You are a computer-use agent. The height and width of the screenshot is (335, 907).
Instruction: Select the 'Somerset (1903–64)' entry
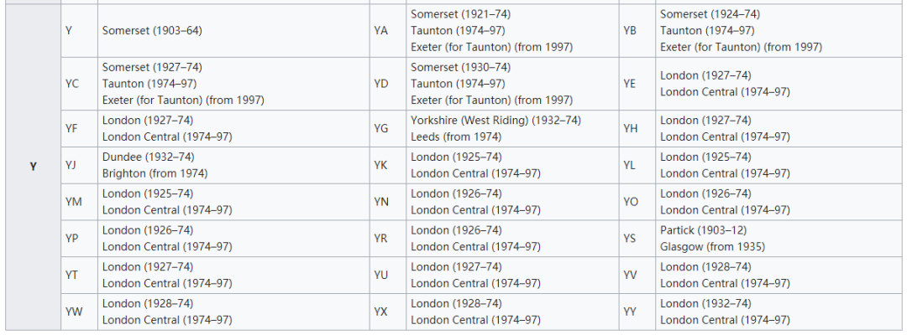(x=152, y=30)
